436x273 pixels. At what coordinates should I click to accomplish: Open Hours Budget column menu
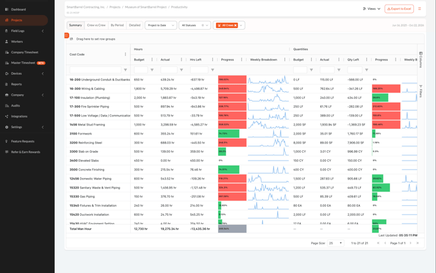pos(152,60)
